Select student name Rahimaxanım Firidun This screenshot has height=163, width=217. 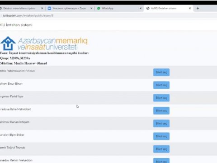(17, 71)
